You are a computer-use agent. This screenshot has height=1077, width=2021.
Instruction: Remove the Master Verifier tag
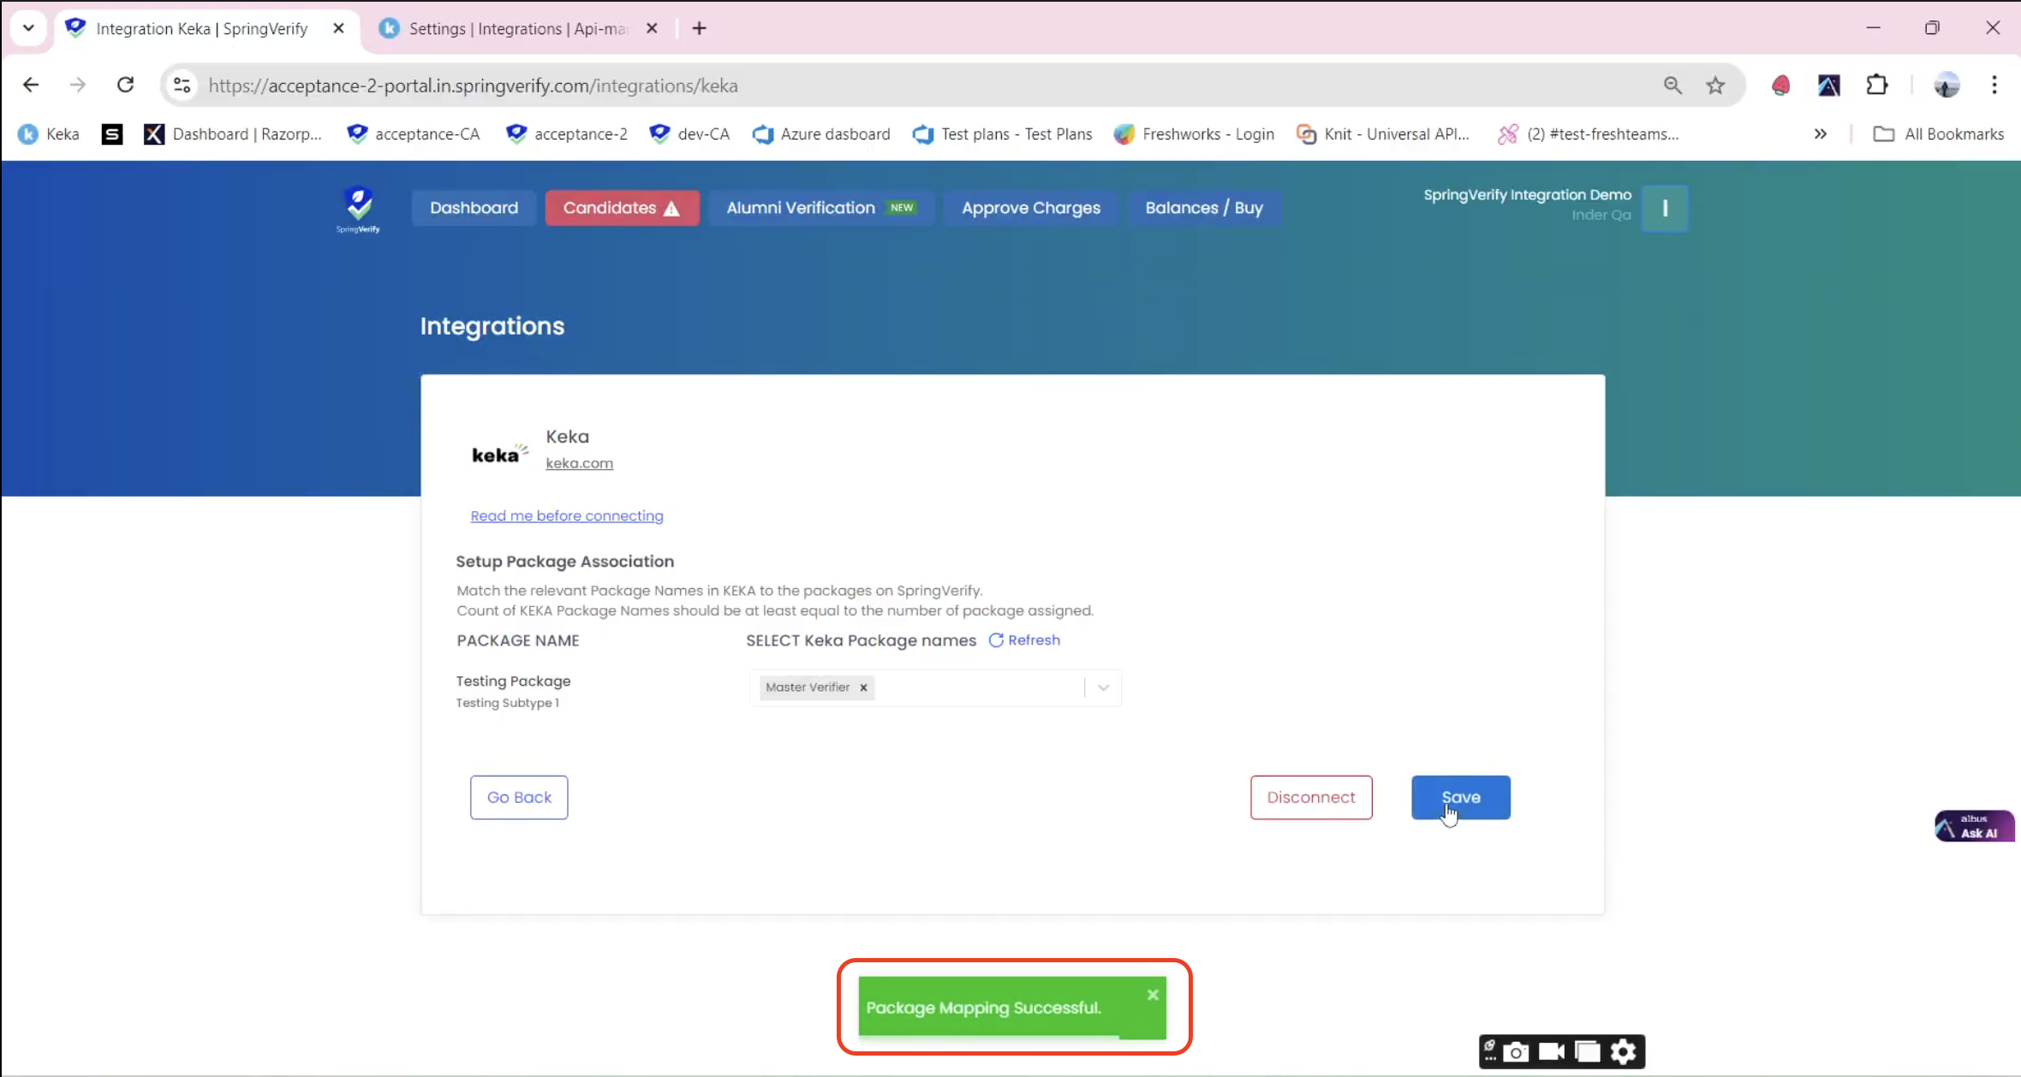pos(863,687)
